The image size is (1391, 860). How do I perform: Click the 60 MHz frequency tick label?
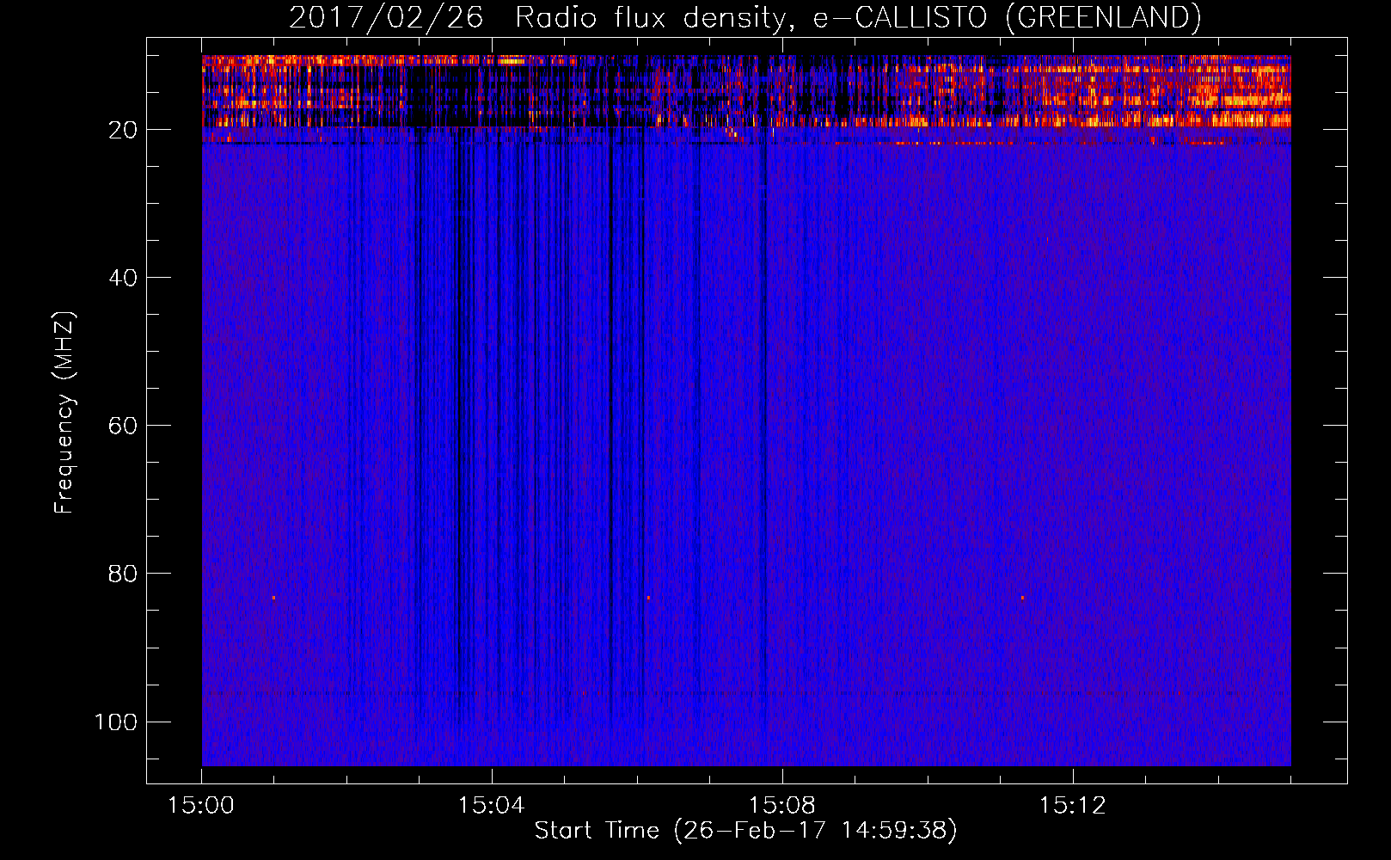click(x=123, y=426)
